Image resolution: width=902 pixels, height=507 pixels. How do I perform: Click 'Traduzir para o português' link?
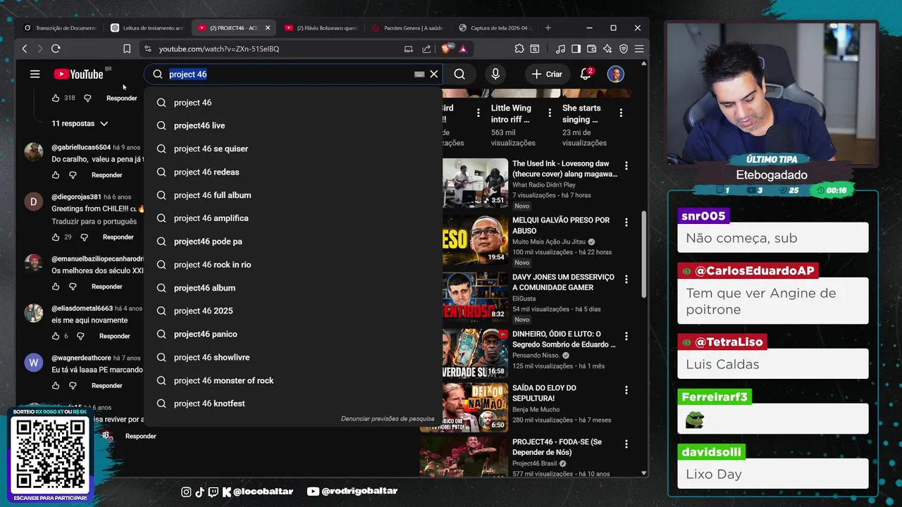point(94,222)
